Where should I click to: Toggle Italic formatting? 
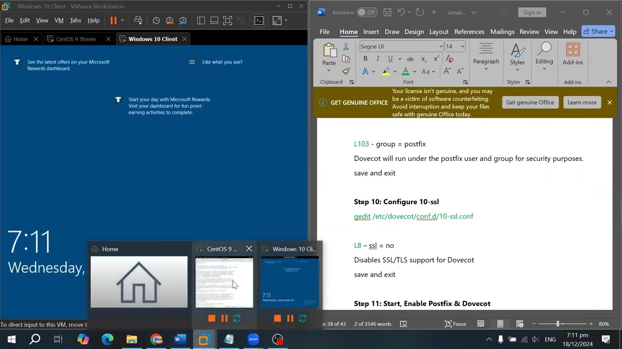378,59
